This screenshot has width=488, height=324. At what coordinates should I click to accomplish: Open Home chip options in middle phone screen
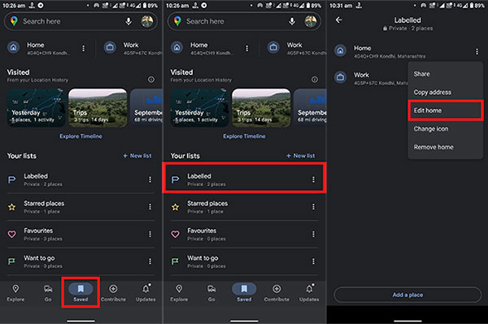coord(246,49)
